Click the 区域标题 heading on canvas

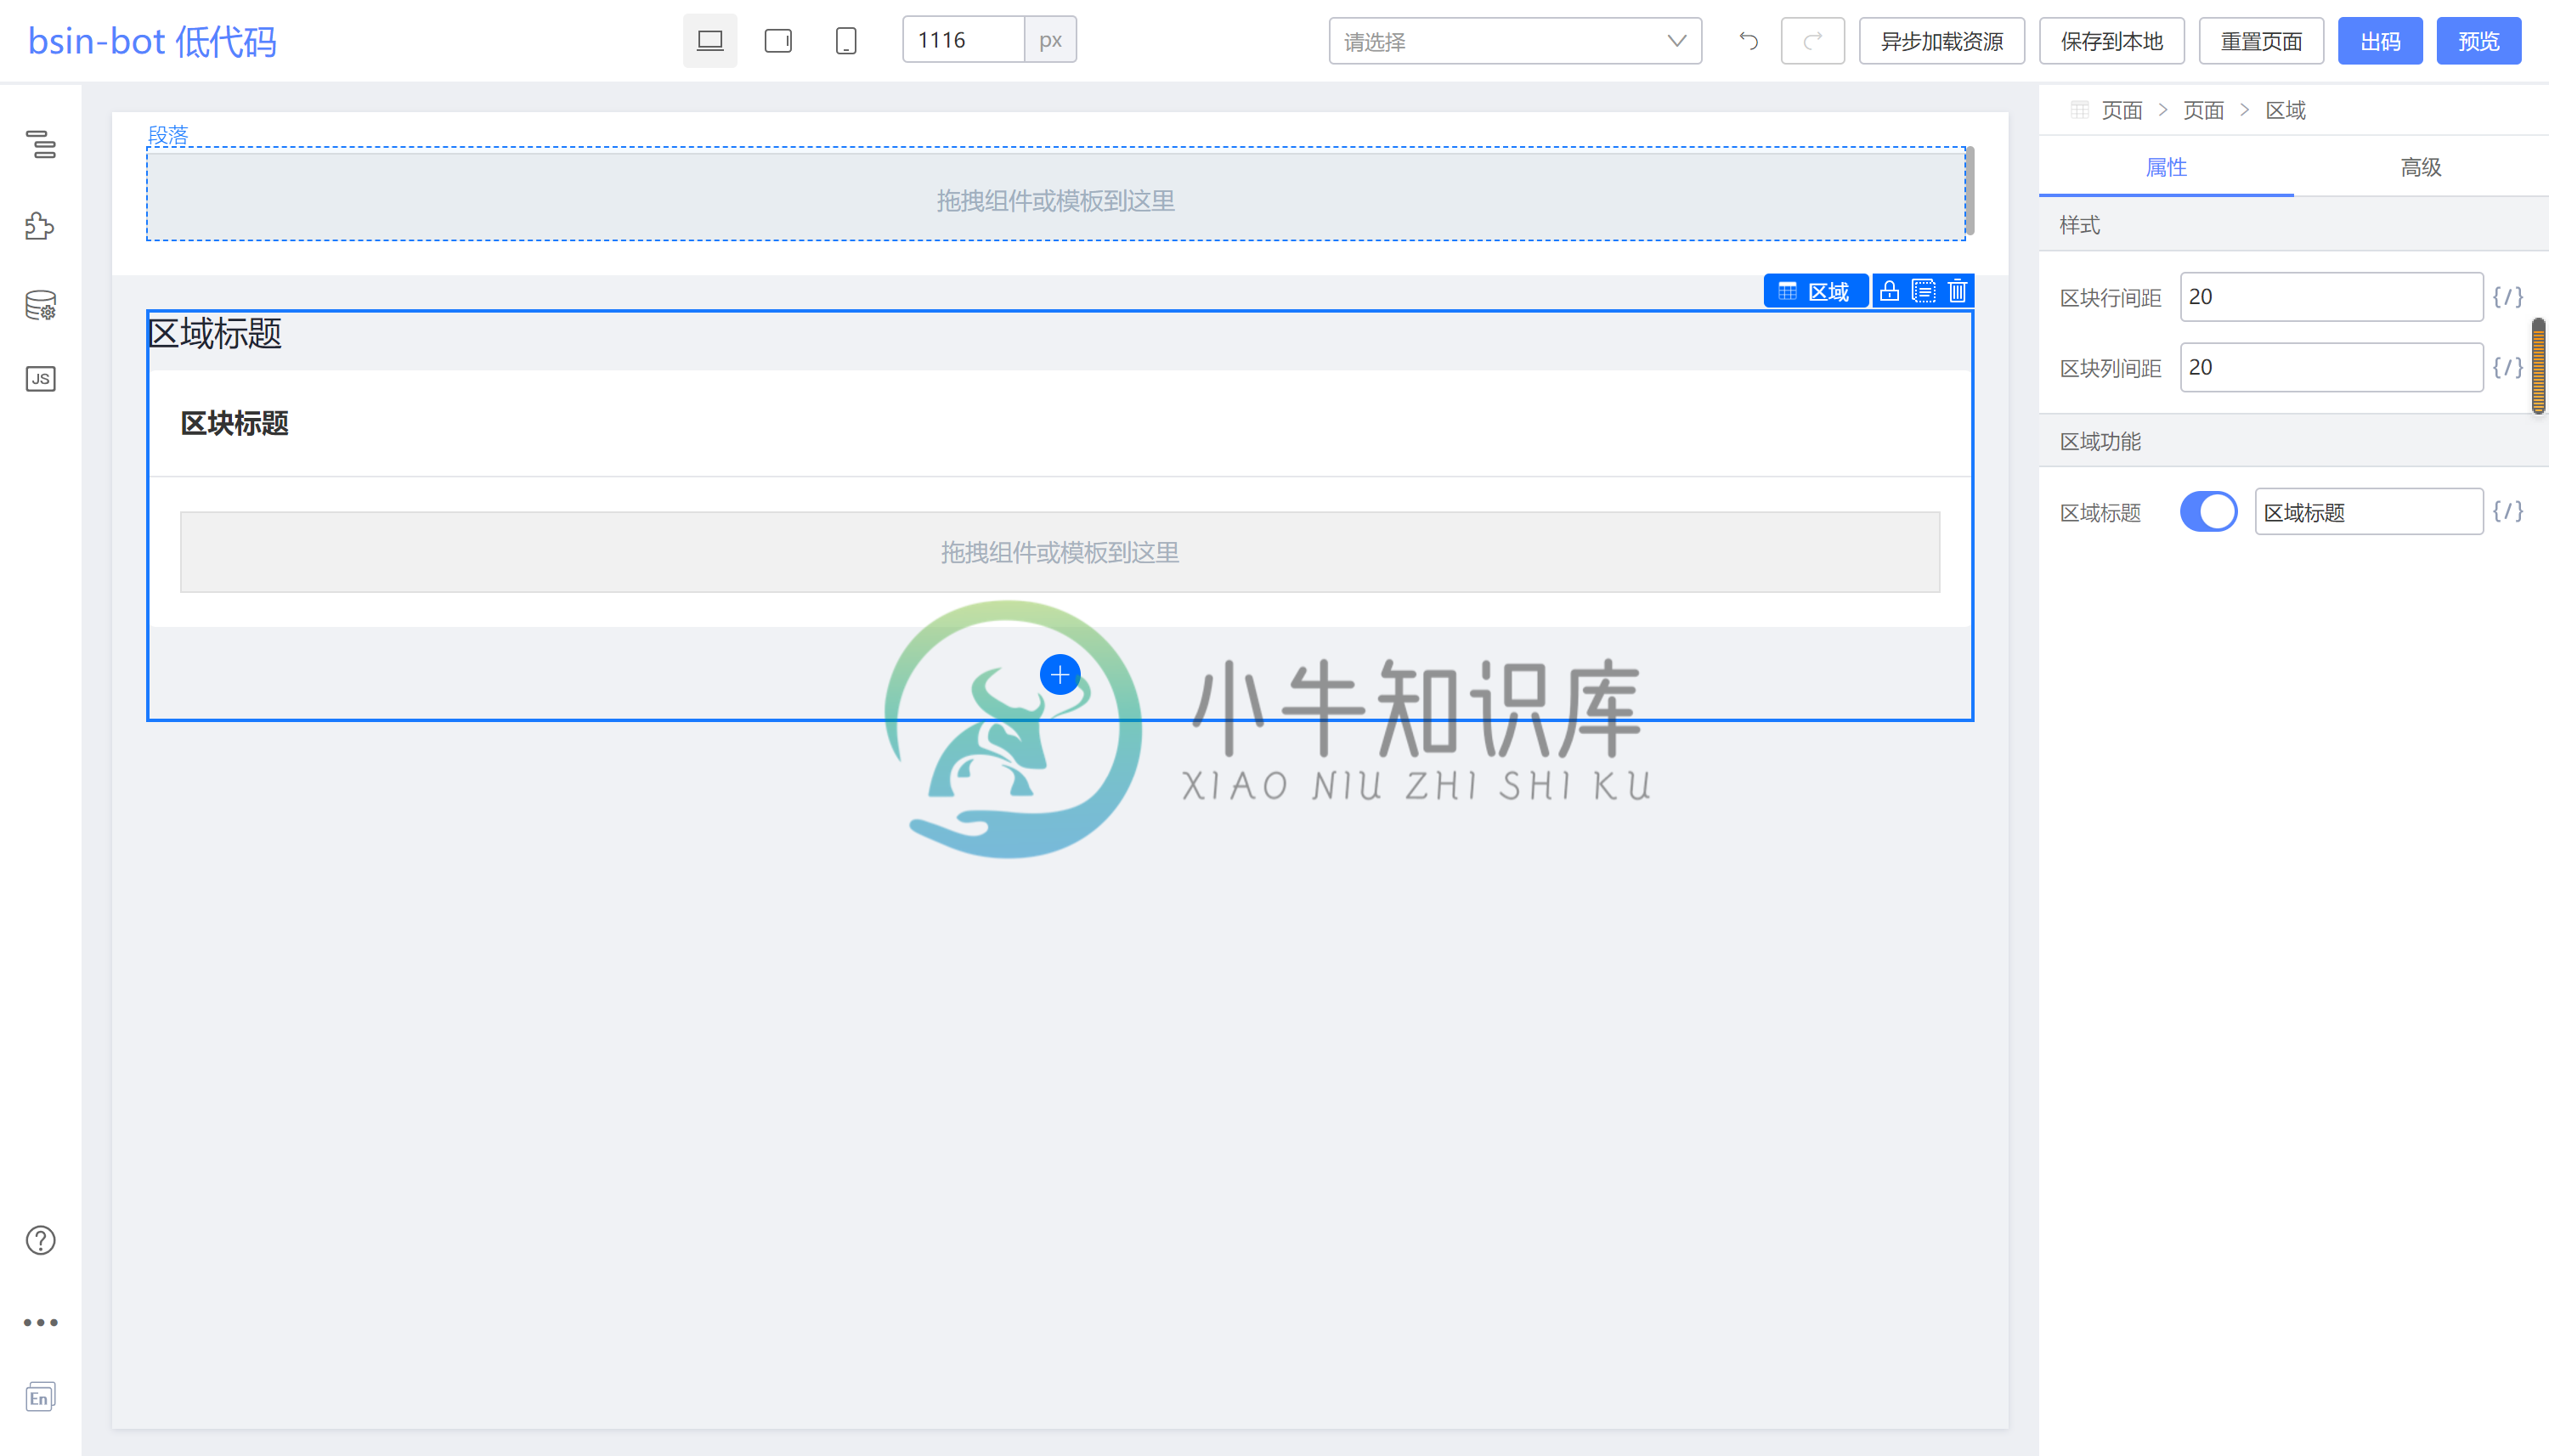coord(215,333)
